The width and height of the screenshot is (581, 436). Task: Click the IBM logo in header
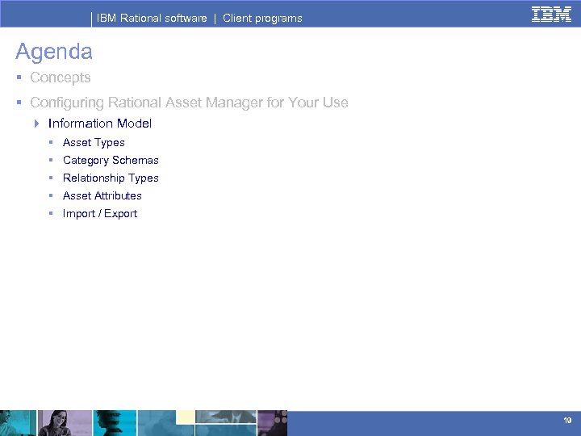click(551, 15)
